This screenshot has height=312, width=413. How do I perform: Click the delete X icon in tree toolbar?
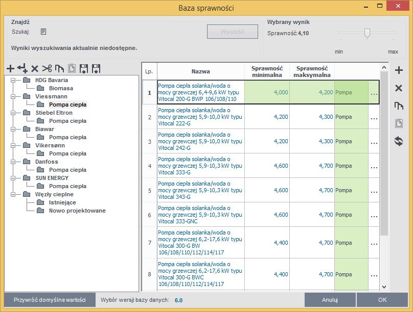pyautogui.click(x=35, y=69)
